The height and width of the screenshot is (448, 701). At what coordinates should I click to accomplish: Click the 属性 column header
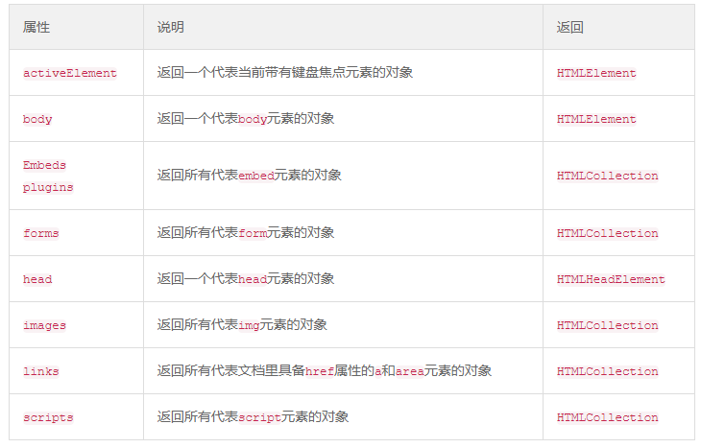tap(36, 27)
